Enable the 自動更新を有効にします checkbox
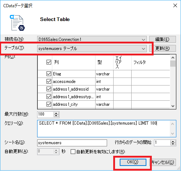The image size is (181, 171). (x=73, y=151)
